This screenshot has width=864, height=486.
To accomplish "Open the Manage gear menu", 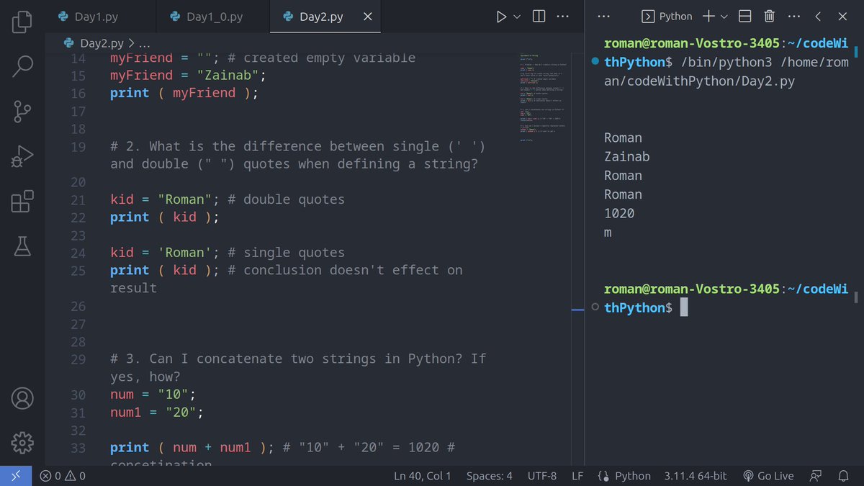I will pos(22,441).
